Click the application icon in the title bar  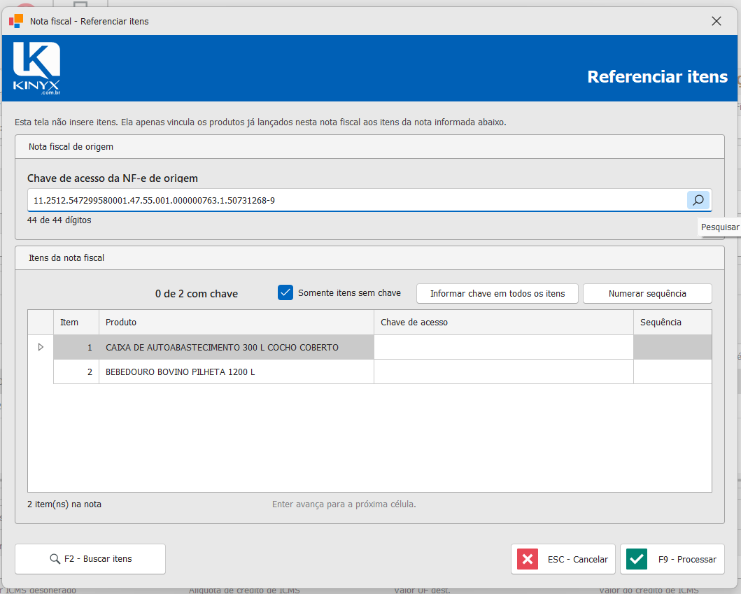coord(16,21)
